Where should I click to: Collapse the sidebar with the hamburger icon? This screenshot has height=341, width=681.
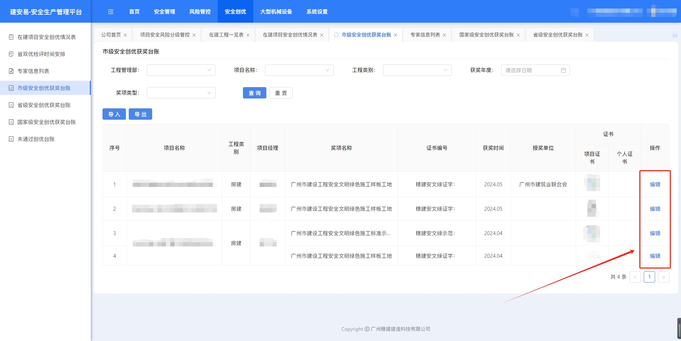point(111,12)
